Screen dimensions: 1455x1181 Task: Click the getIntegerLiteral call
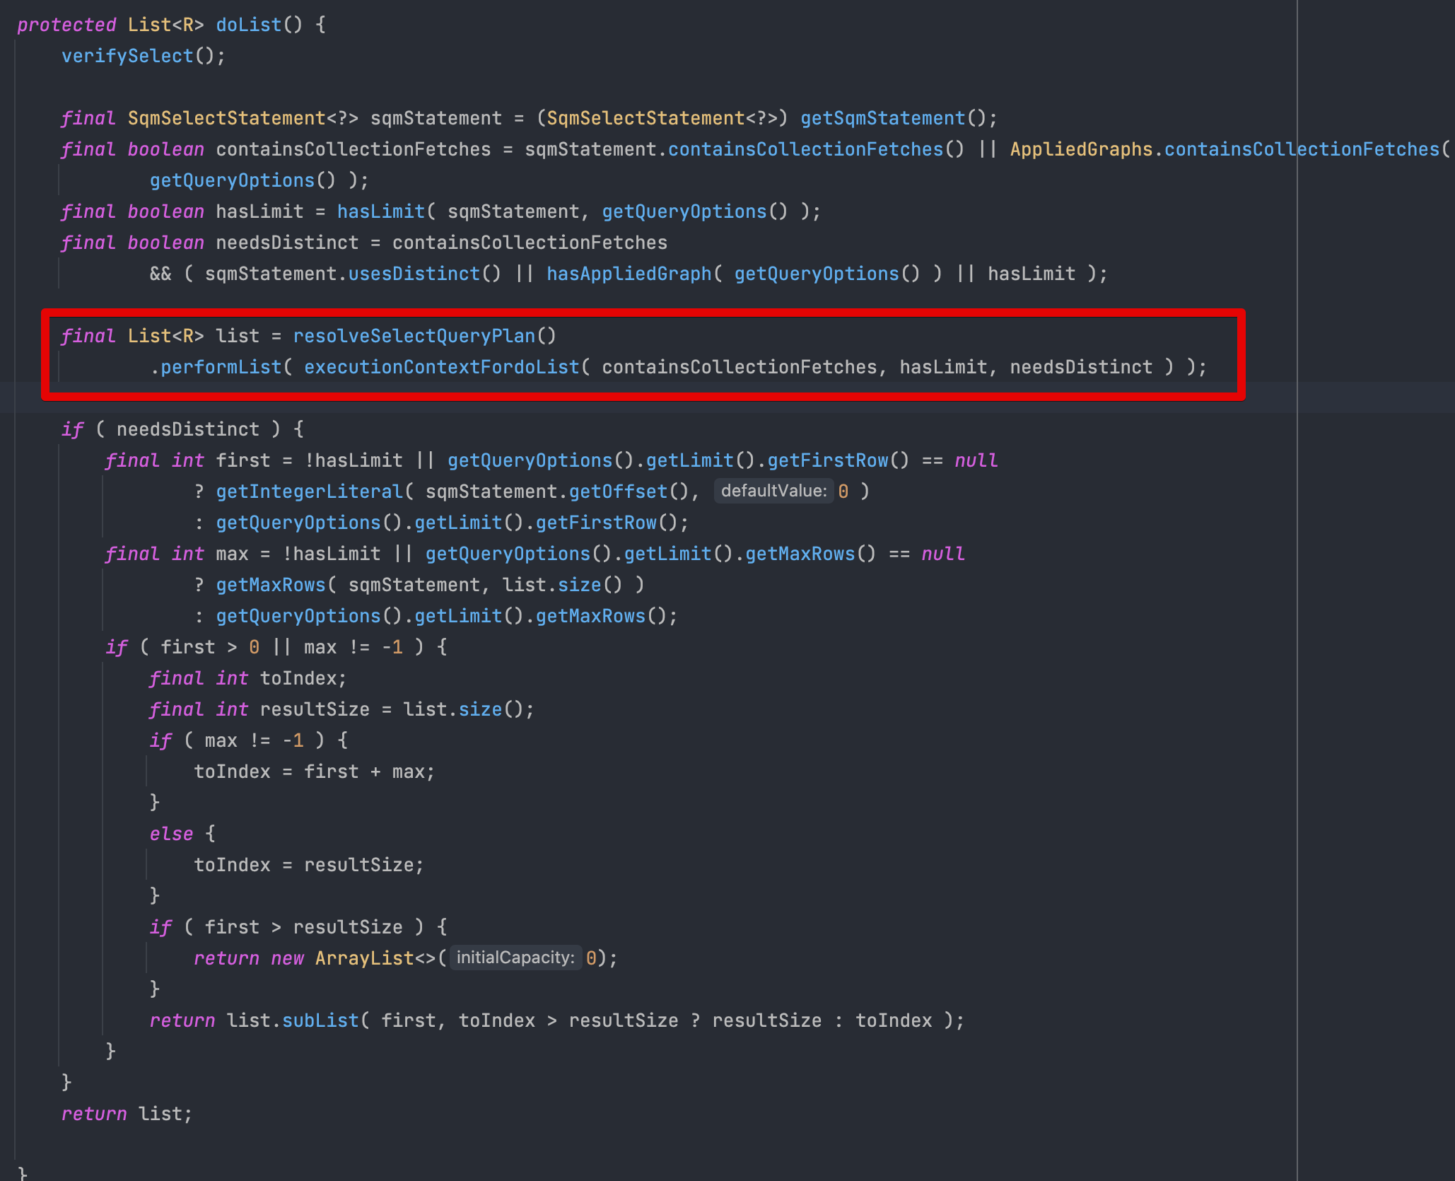[309, 491]
